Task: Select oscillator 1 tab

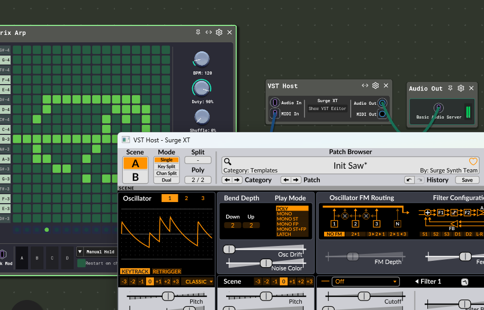Action: (x=170, y=198)
